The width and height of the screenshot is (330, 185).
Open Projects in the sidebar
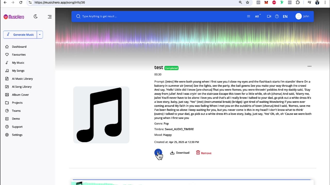coord(14,103)
